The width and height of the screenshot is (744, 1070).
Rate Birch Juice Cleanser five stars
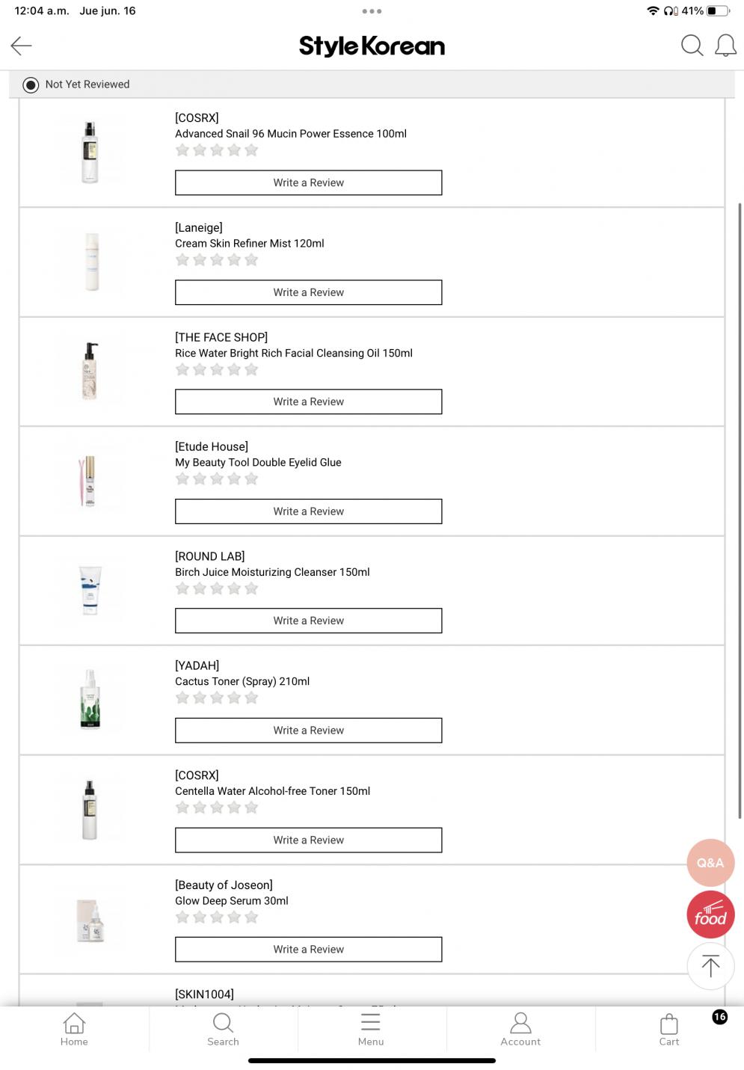pyautogui.click(x=251, y=588)
